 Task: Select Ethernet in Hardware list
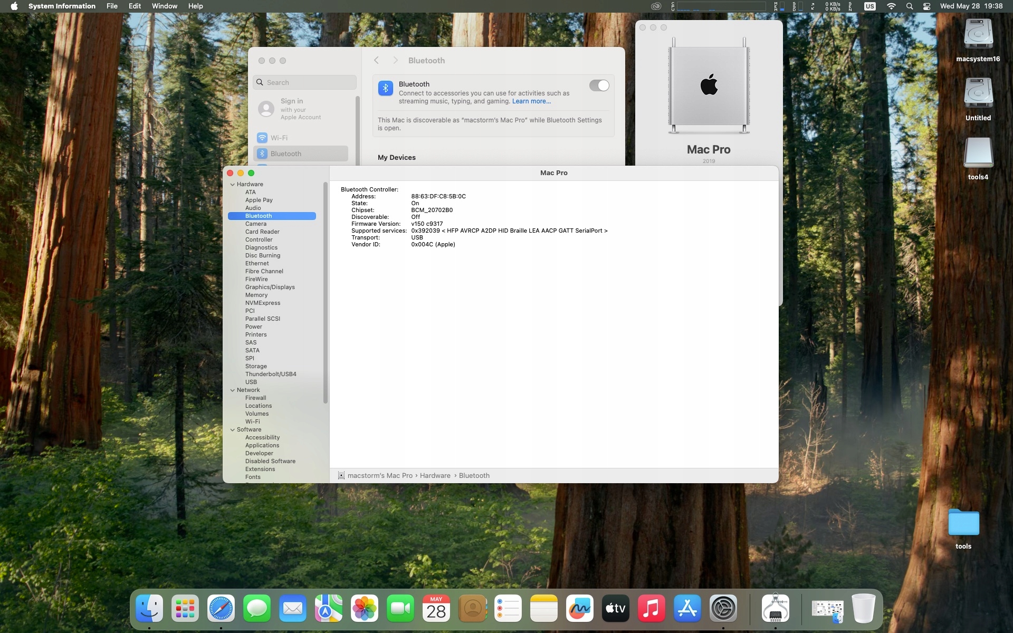pyautogui.click(x=257, y=264)
